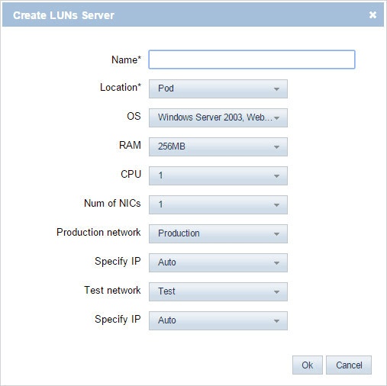Click the OS field label
Viewport: 387px width, 386px height.
pyautogui.click(x=134, y=116)
